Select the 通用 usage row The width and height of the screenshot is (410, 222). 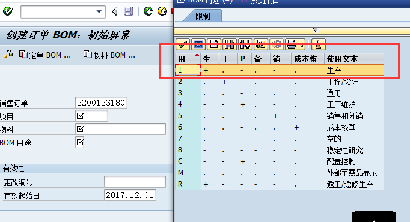click(x=280, y=93)
